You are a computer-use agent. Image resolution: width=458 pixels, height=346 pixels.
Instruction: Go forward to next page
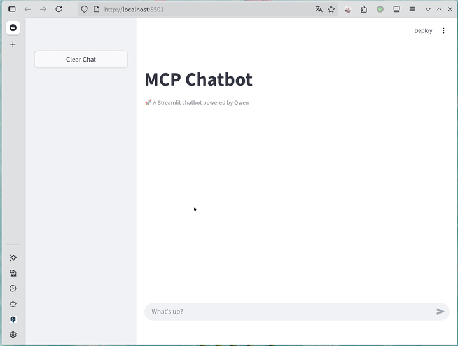[x=43, y=10]
